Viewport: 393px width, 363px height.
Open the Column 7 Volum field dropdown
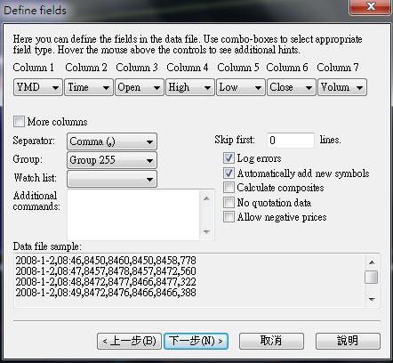342,87
